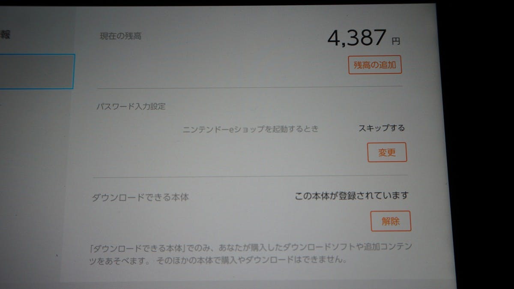This screenshot has height=289, width=514.
Task: Click the 解除 button to deregister console
Action: pyautogui.click(x=390, y=221)
